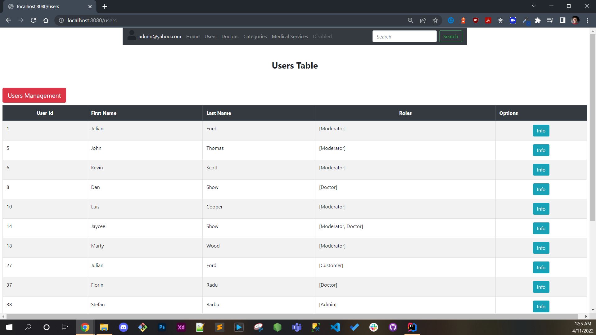This screenshot has width=596, height=335.
Task: Open the Chrome extensions puzzle menu
Action: point(538,20)
